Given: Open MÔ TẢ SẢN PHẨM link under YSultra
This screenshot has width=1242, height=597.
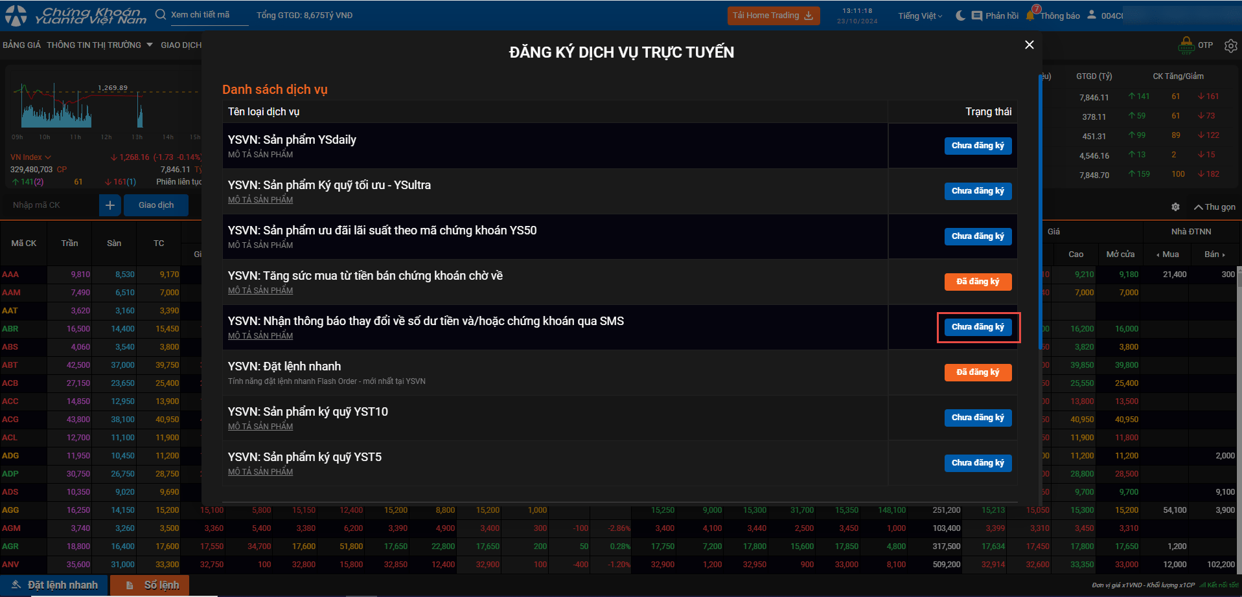Looking at the screenshot, I should (x=260, y=200).
